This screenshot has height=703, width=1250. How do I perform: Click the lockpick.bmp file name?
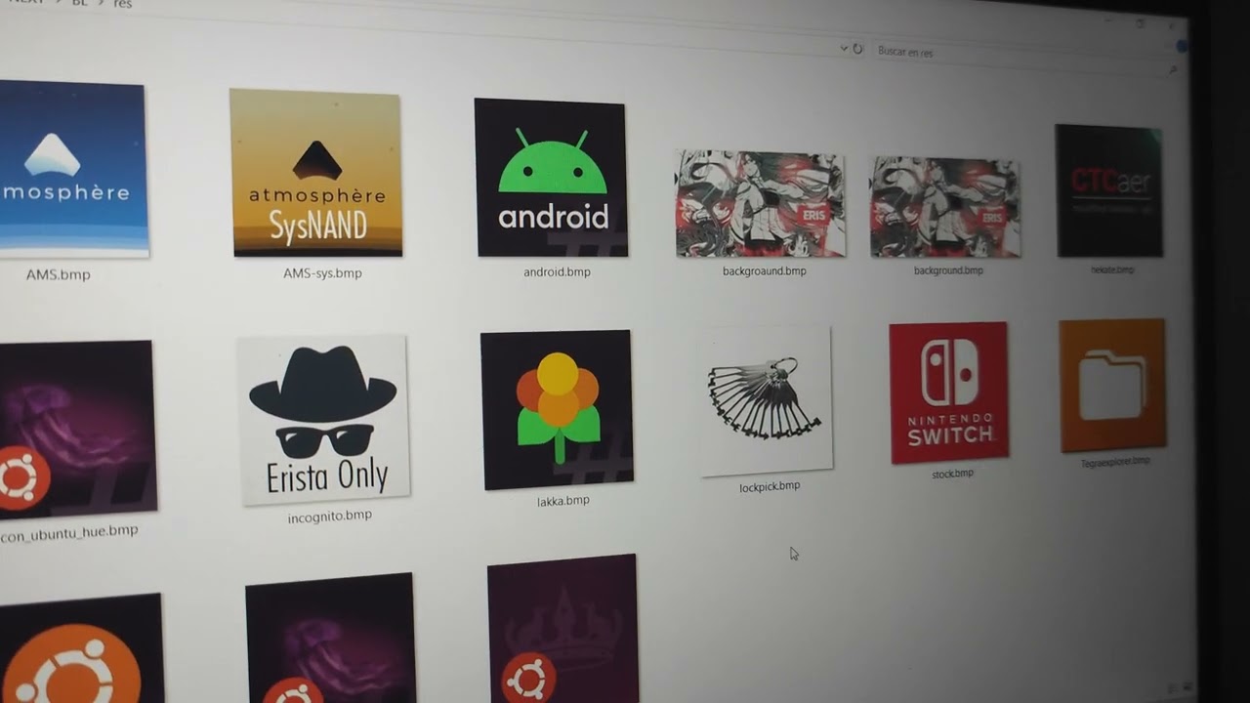(770, 486)
